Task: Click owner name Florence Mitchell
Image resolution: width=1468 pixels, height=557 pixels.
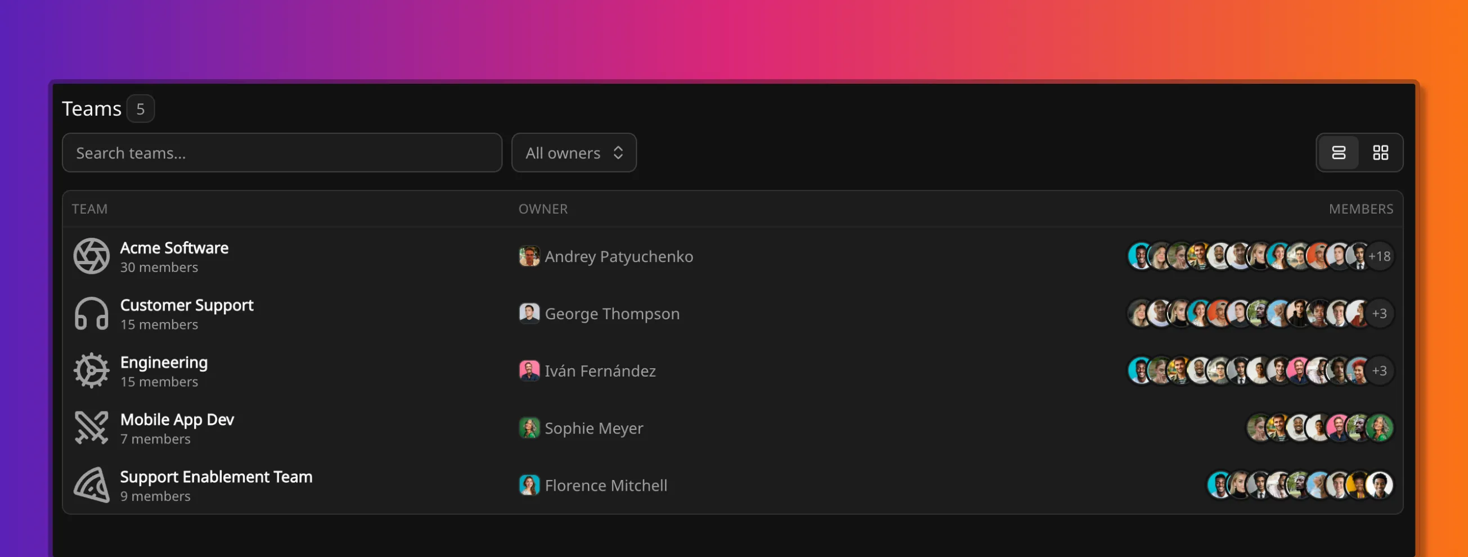Action: click(x=606, y=485)
